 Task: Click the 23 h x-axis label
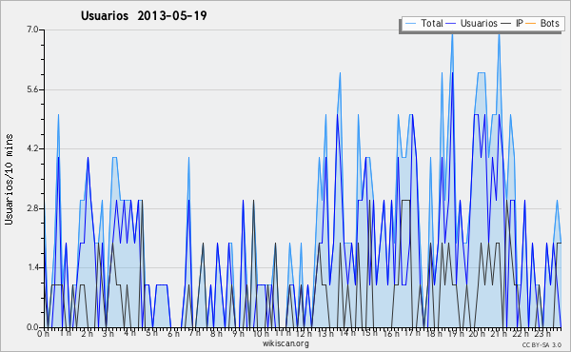542,333
